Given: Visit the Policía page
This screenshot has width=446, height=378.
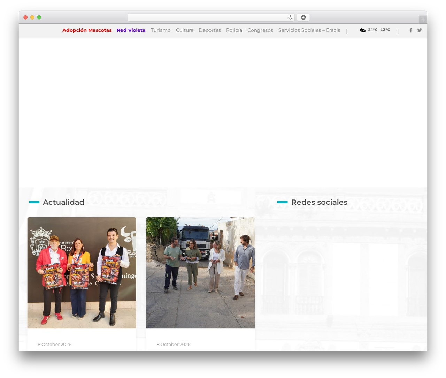Looking at the screenshot, I should tap(234, 30).
